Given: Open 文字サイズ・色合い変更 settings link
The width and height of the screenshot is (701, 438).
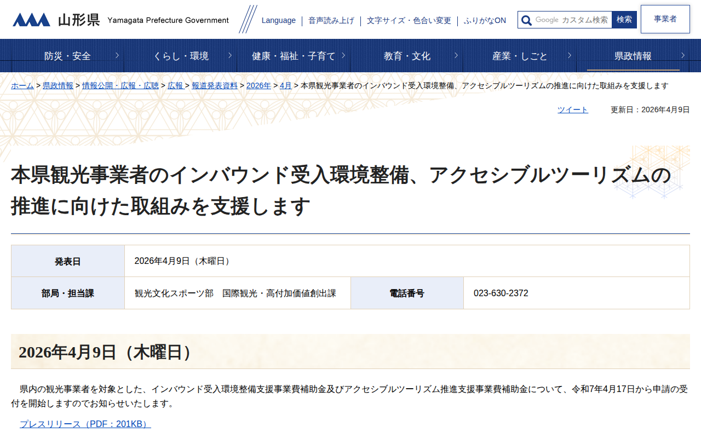Looking at the screenshot, I should tap(409, 20).
